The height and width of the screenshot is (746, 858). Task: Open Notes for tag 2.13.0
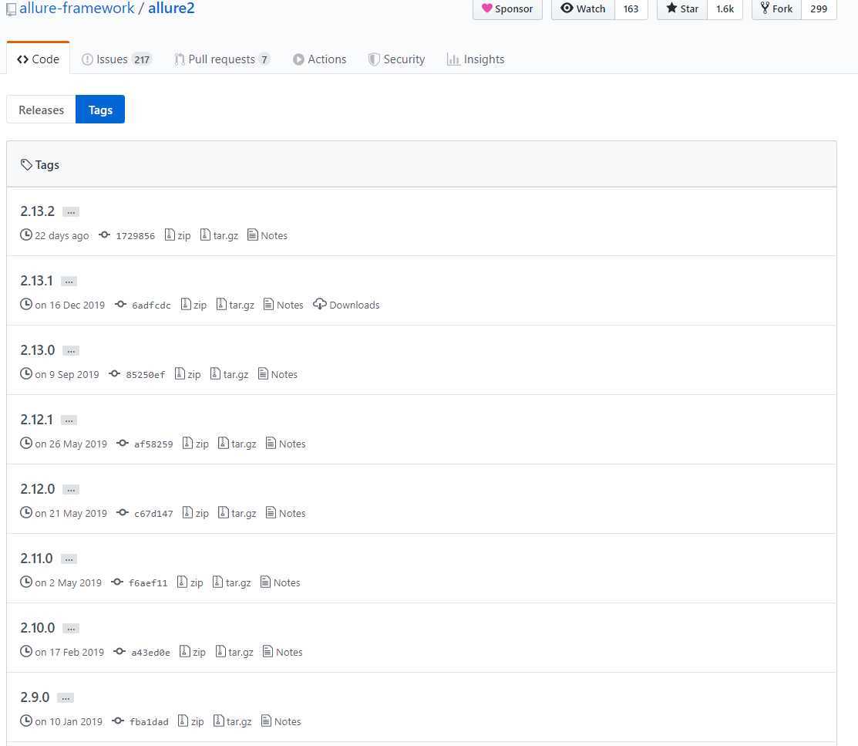click(x=278, y=375)
